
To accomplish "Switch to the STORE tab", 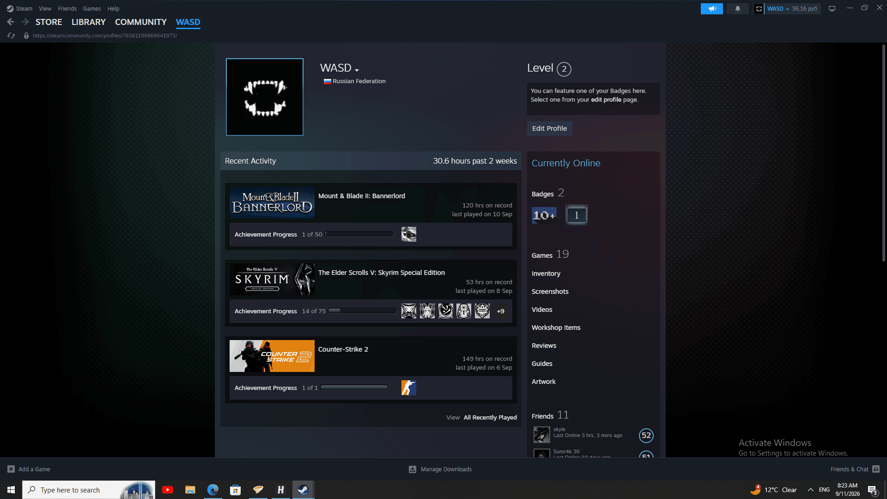I will [49, 22].
